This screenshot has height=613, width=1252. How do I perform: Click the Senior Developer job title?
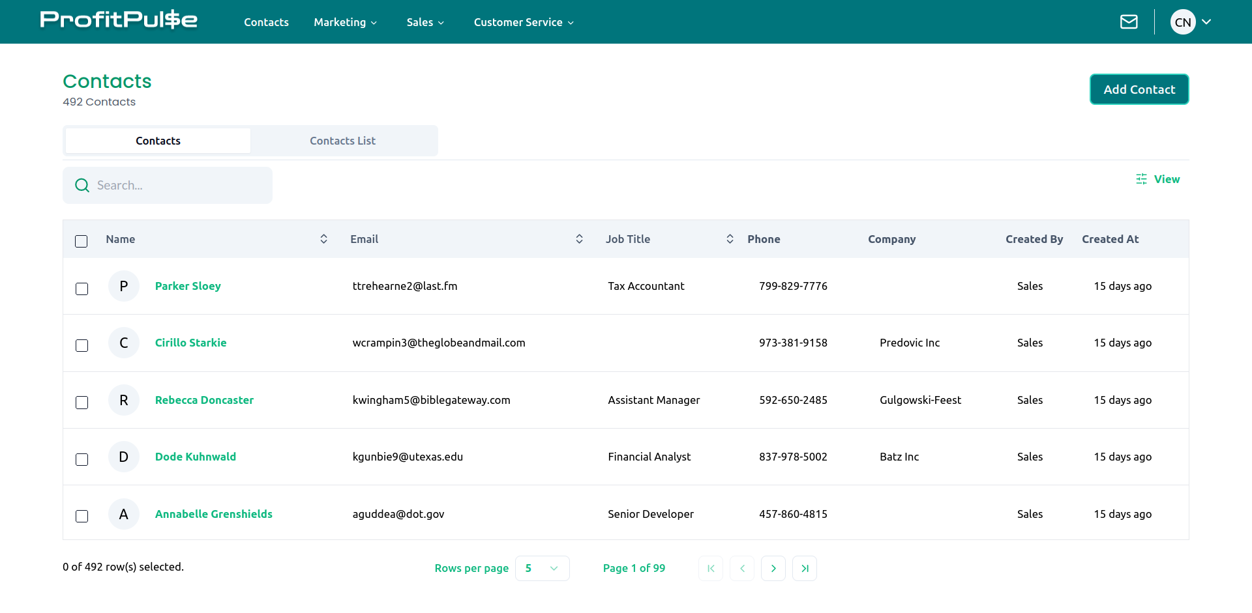651,514
